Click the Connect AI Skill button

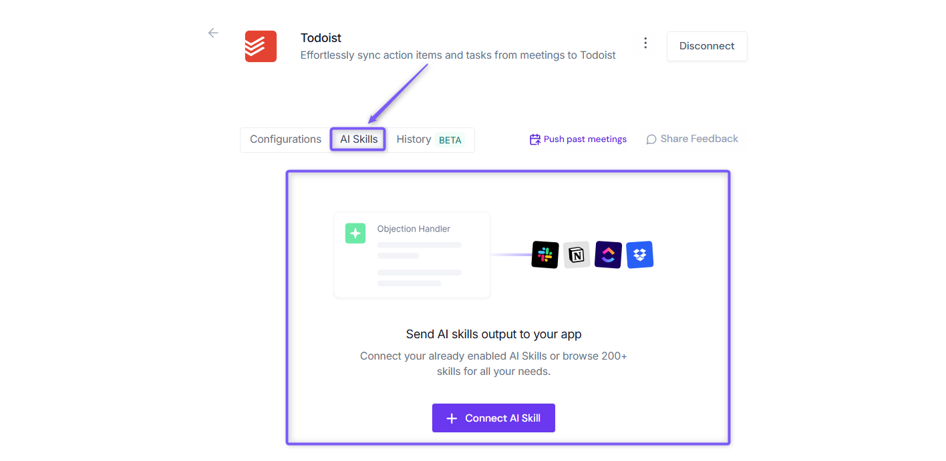tap(494, 418)
